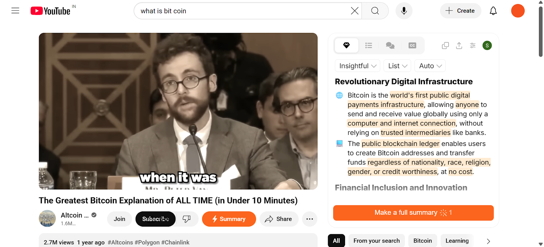
Task: Click the orange Summary button below video
Action: [x=229, y=219]
